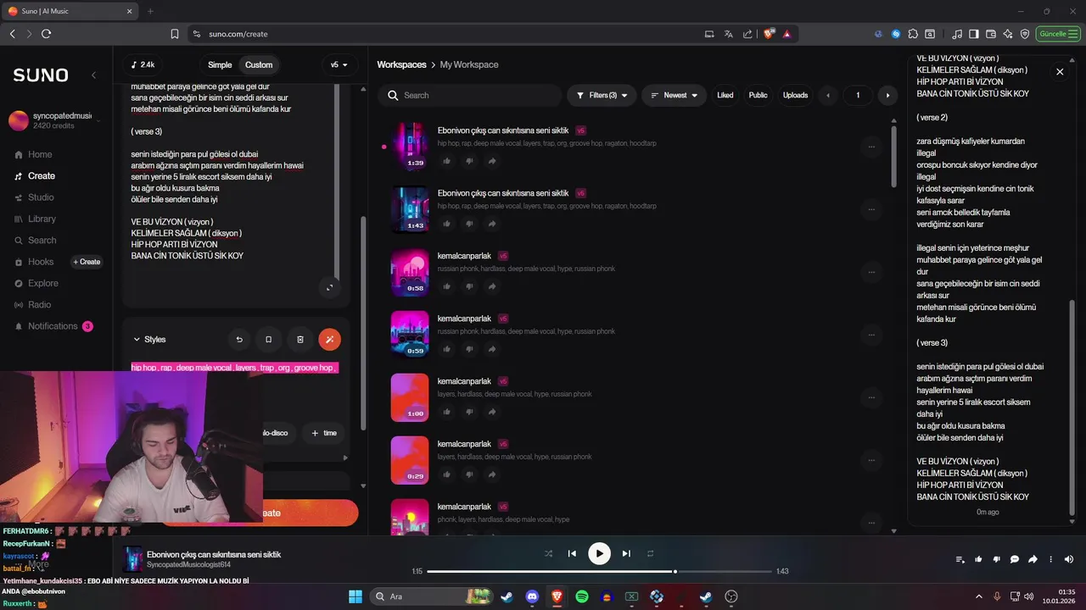The height and width of the screenshot is (610, 1086).
Task: Click the orange magic wand styles button
Action: coord(329,340)
